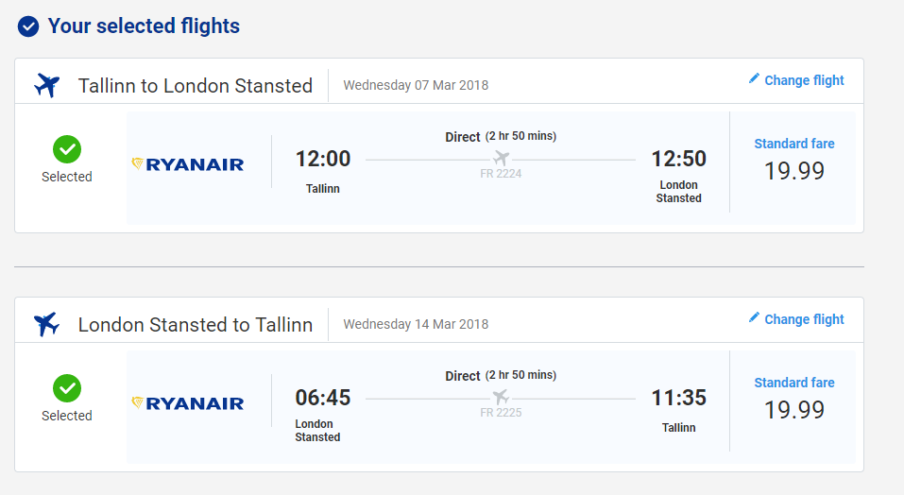Click the small plane icon above FR 2224
This screenshot has width=904, height=495.
[501, 158]
